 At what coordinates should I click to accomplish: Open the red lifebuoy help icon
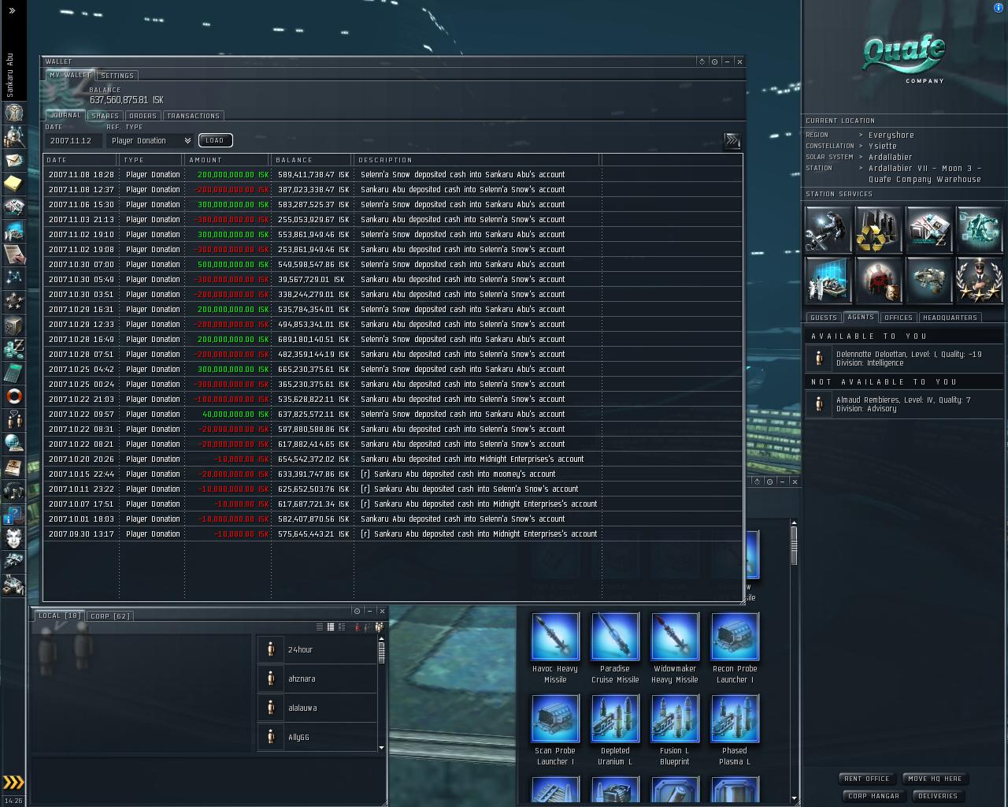[13, 396]
